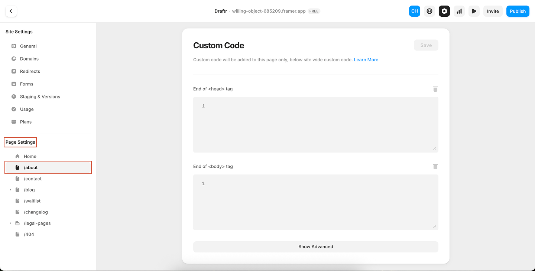Click the /blog page icon

(x=17, y=190)
